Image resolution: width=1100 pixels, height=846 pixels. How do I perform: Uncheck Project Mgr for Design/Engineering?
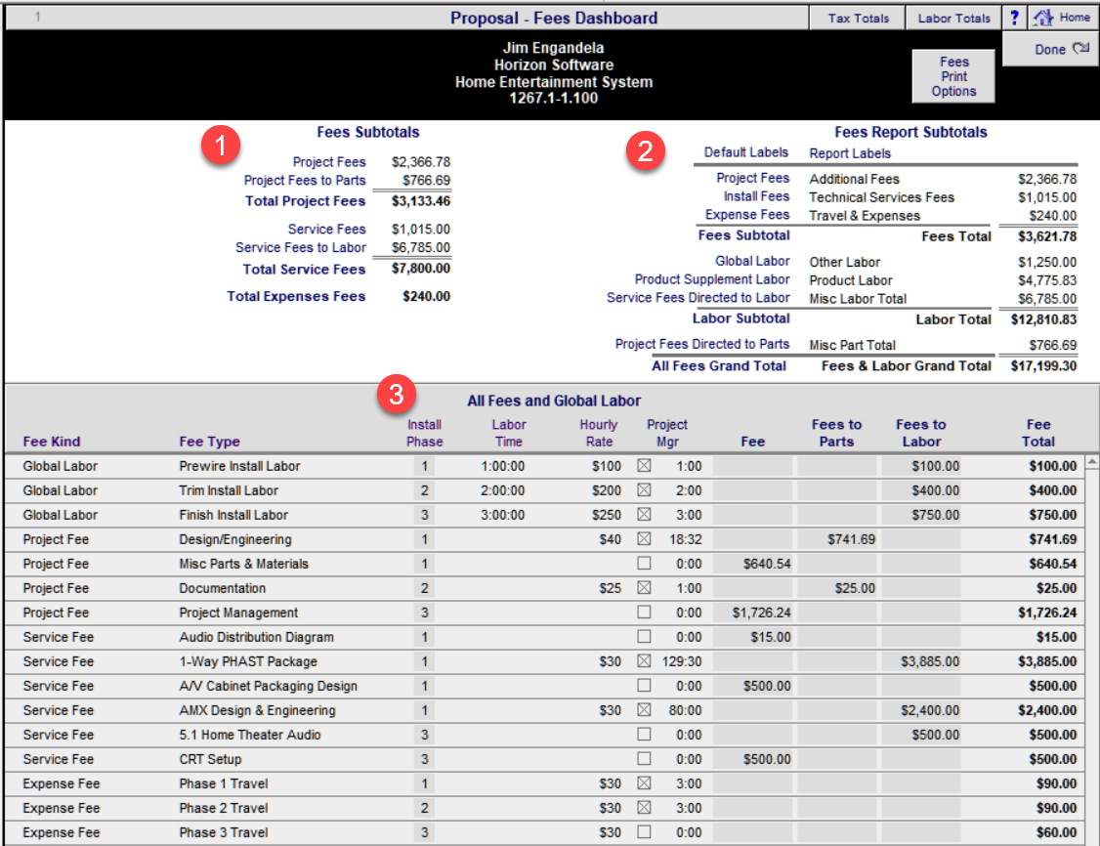click(644, 539)
